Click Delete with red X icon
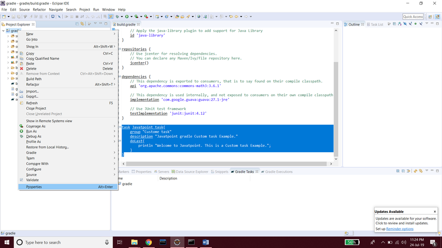442x248 pixels. [31, 69]
